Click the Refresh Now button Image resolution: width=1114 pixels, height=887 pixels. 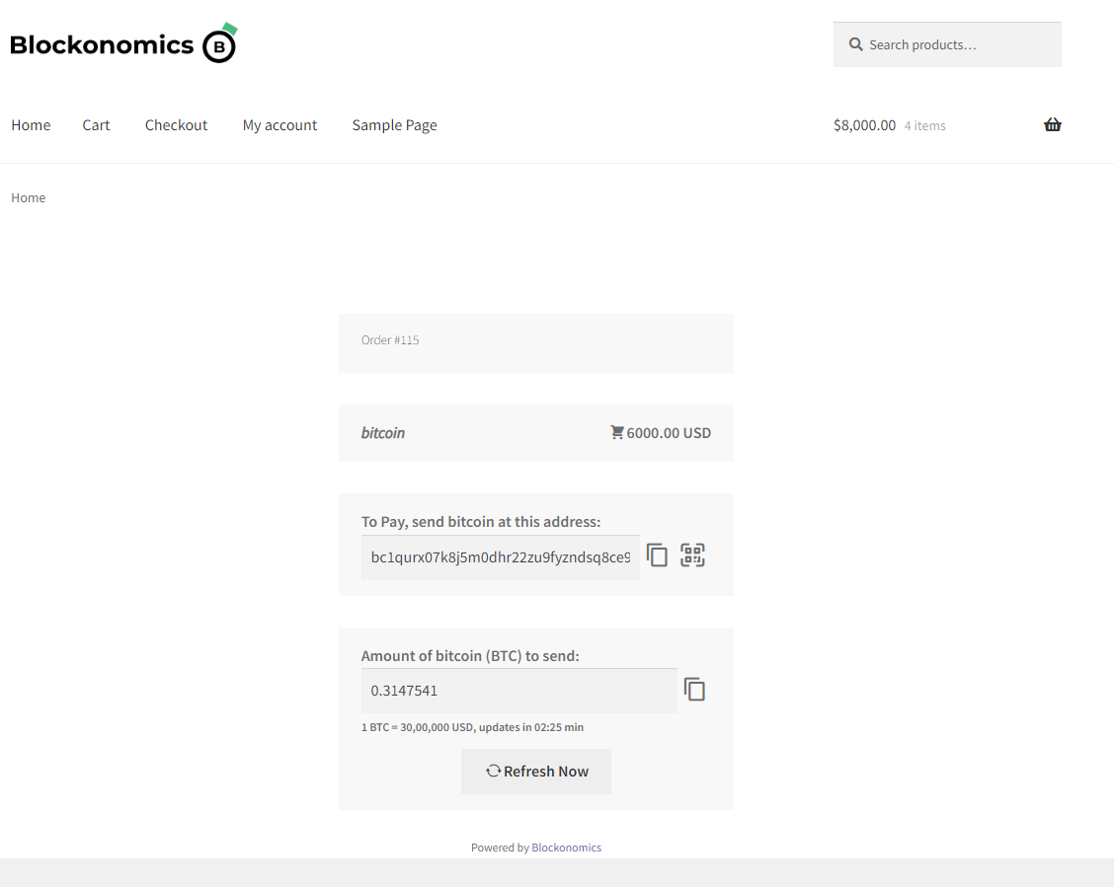536,772
